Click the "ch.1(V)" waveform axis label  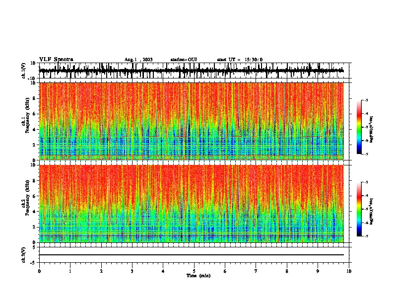24,71
